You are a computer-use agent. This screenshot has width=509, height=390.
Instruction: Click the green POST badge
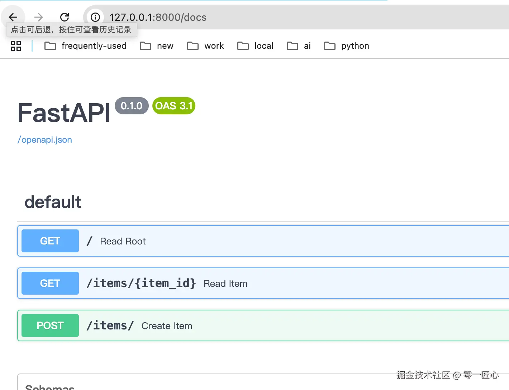[x=50, y=325]
